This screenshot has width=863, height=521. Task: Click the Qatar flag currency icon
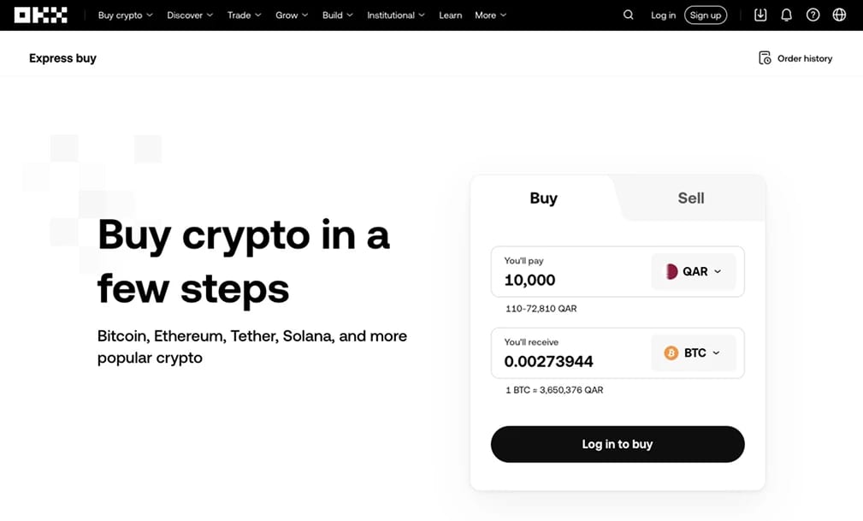[x=671, y=271]
